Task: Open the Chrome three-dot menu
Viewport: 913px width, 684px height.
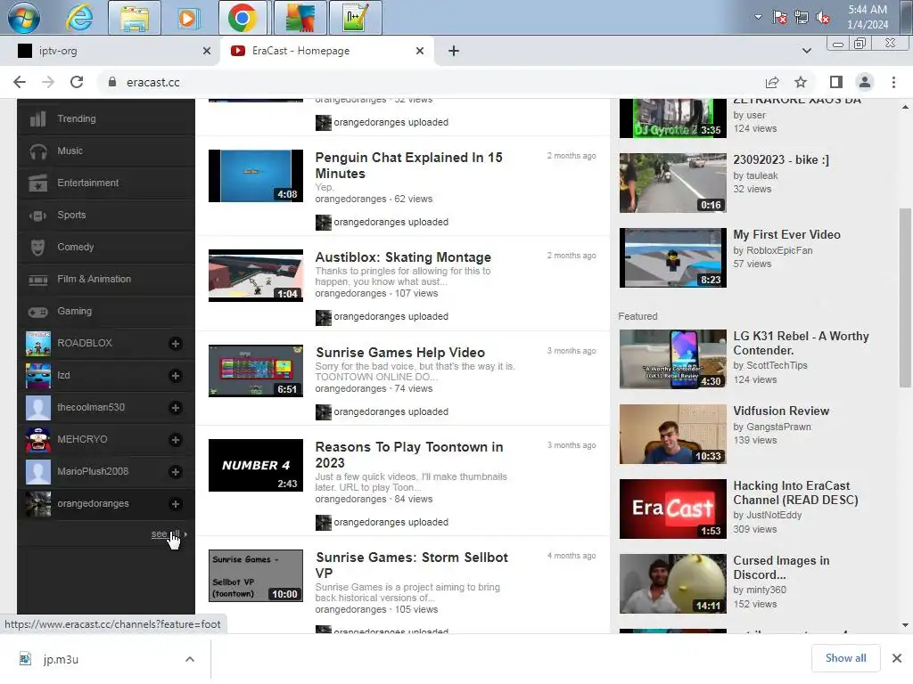Action: tap(893, 82)
